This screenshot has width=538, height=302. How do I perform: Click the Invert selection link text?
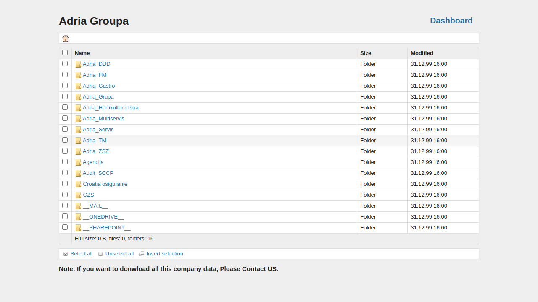click(165, 254)
